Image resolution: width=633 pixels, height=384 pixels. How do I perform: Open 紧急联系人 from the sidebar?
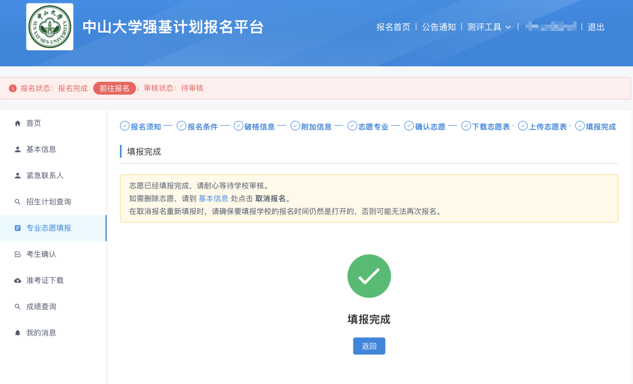point(18,175)
